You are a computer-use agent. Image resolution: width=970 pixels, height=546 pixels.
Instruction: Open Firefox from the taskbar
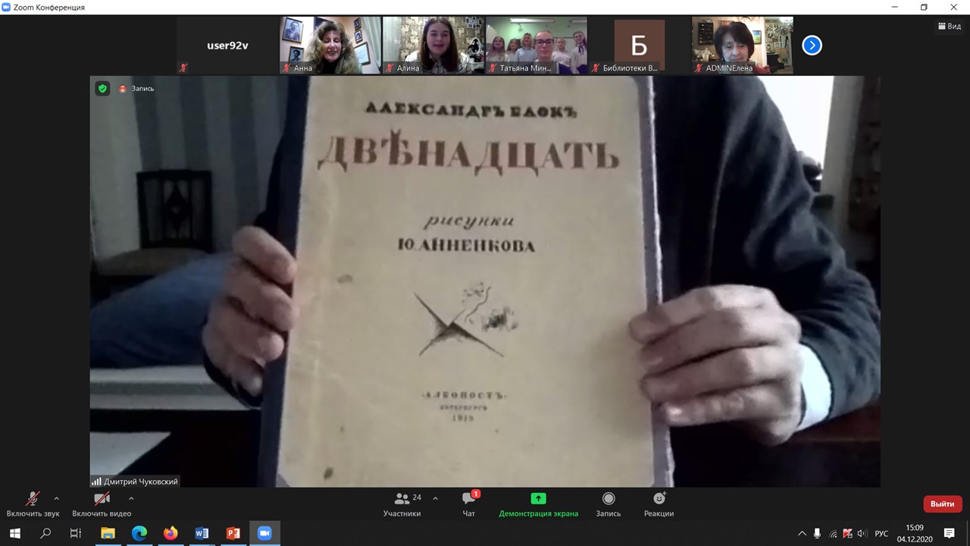point(171,533)
